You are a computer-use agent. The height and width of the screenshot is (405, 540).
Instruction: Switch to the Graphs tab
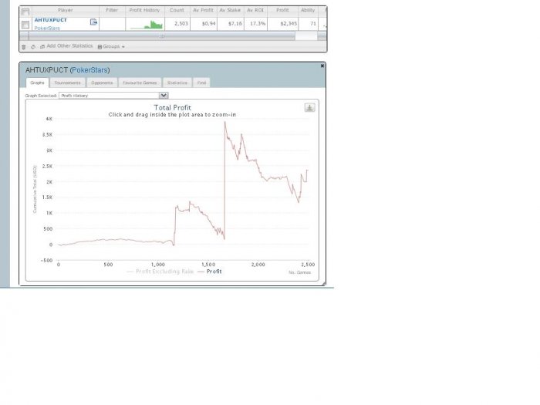[37, 83]
